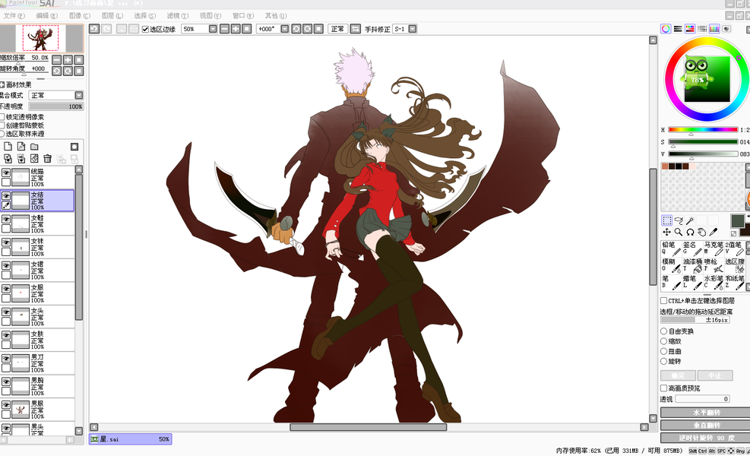This screenshot has width=750, height=456.
Task: Toggle 选区边缘 selection edge checkbox
Action: pyautogui.click(x=145, y=29)
